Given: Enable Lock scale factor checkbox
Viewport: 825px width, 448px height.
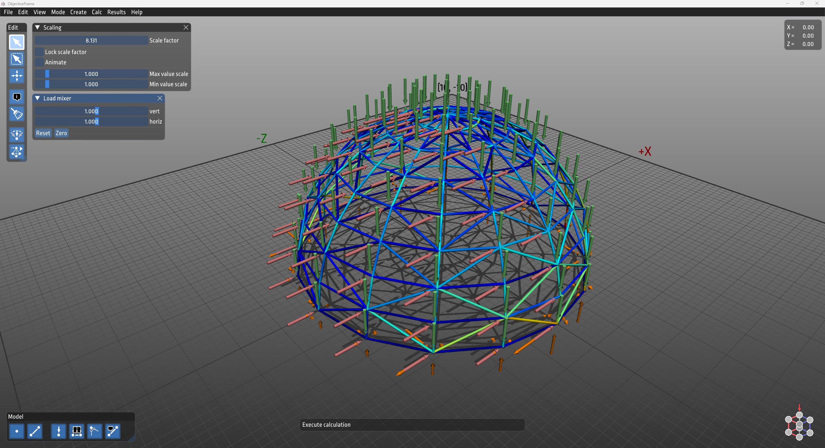Looking at the screenshot, I should [39, 52].
